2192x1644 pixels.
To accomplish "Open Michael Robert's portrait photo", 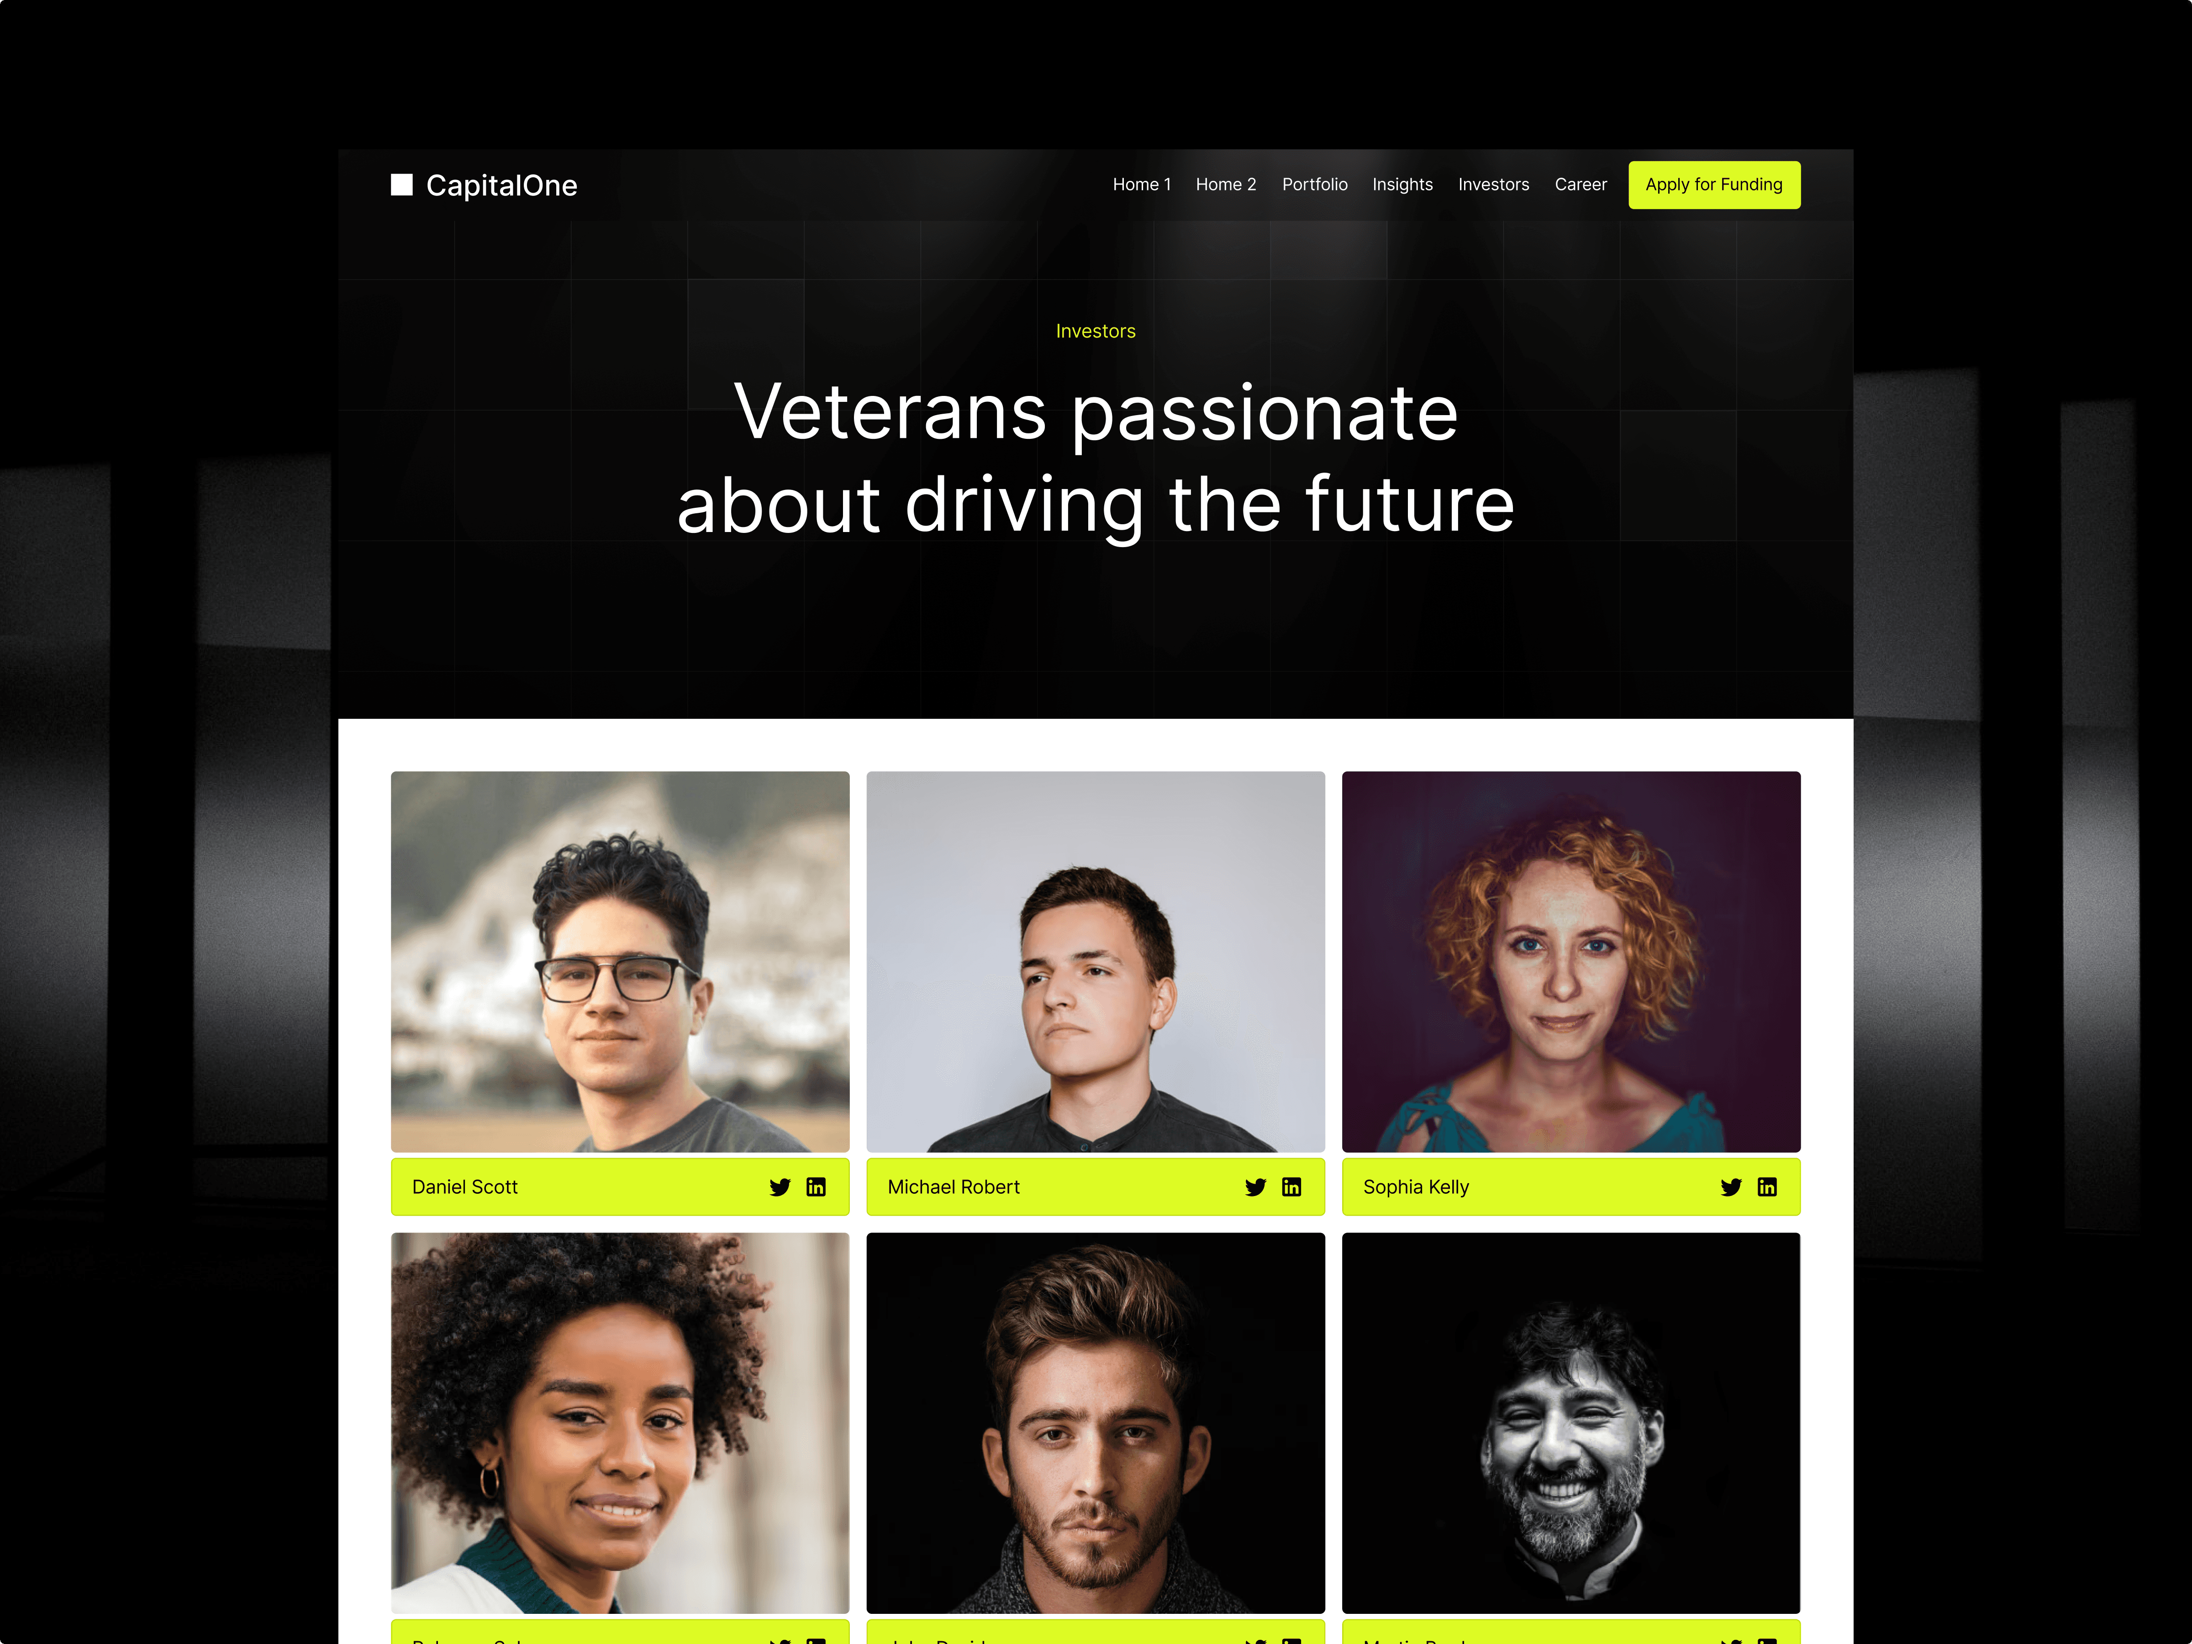I will point(1096,961).
